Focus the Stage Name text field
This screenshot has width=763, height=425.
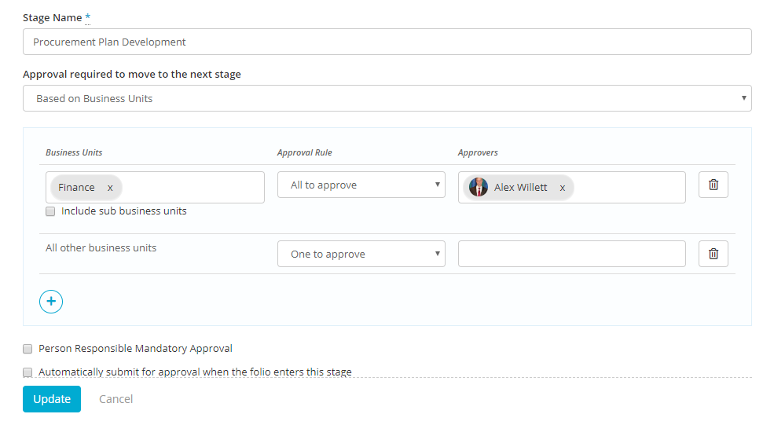387,42
